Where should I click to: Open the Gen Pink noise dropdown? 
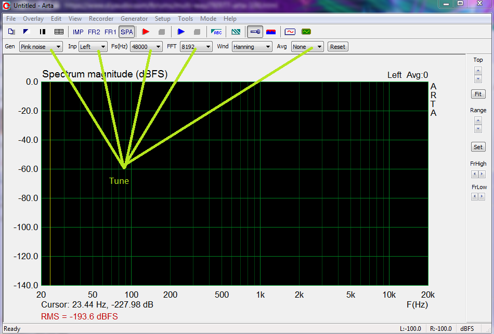41,47
